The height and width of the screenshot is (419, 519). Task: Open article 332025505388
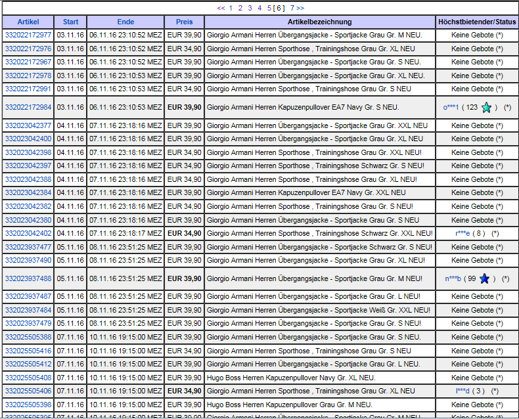[28, 338]
